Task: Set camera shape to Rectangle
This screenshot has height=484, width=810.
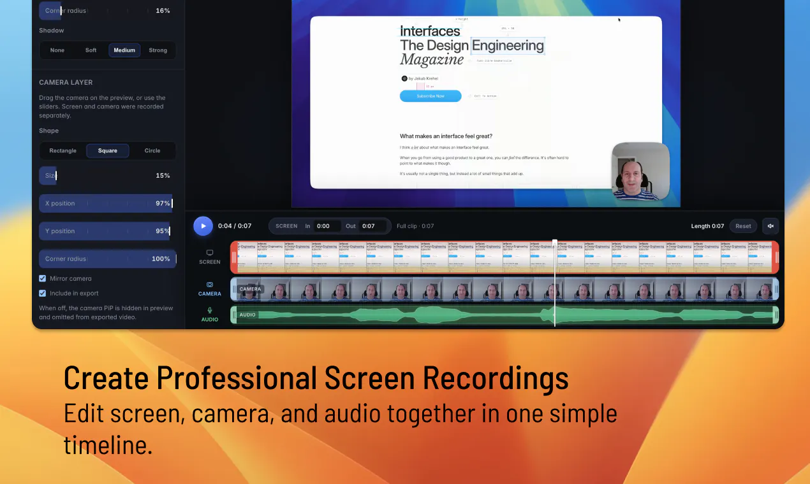Action: [x=63, y=151]
